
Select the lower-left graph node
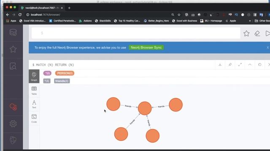121,134
